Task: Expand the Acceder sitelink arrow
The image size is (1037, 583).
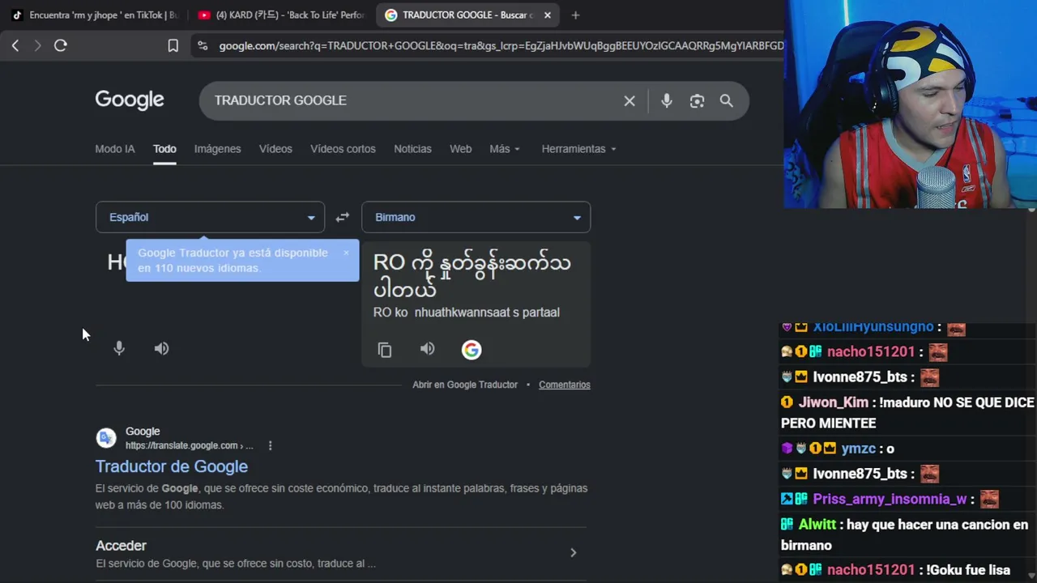Action: pyautogui.click(x=573, y=553)
